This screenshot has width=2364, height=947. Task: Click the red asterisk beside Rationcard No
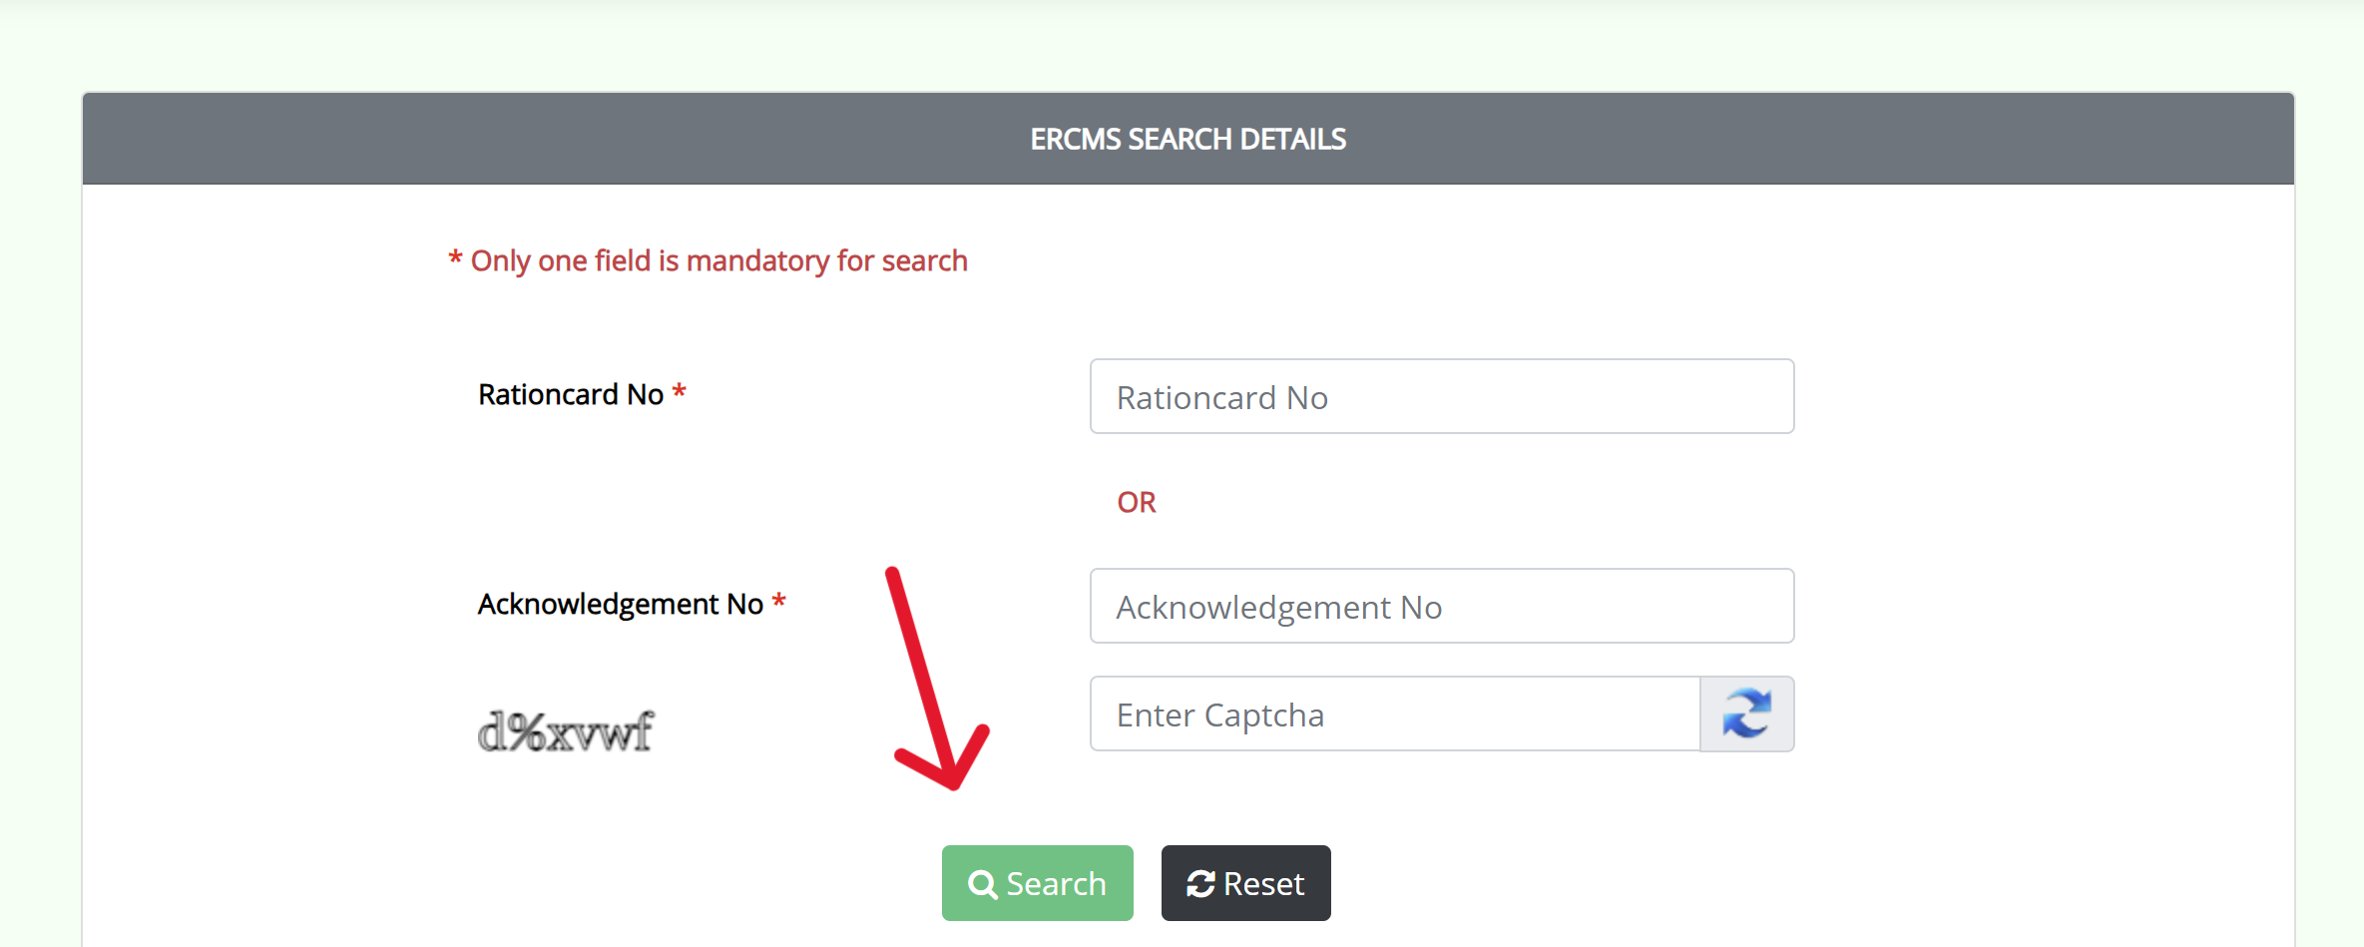pos(680,393)
